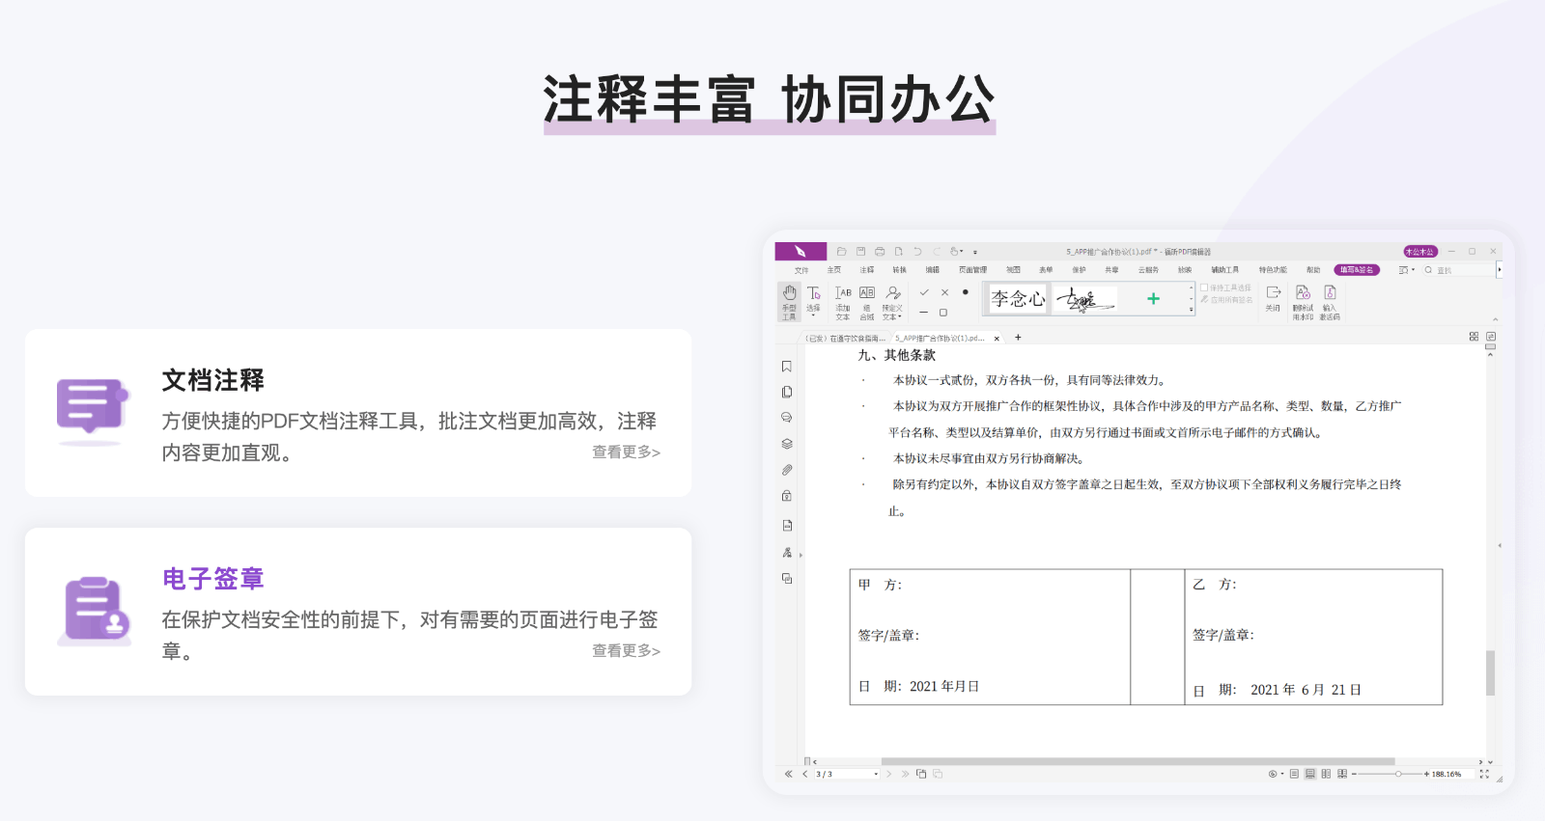The width and height of the screenshot is (1545, 821).
Task: Select the rounded rectangle mark tool
Action: click(x=944, y=313)
